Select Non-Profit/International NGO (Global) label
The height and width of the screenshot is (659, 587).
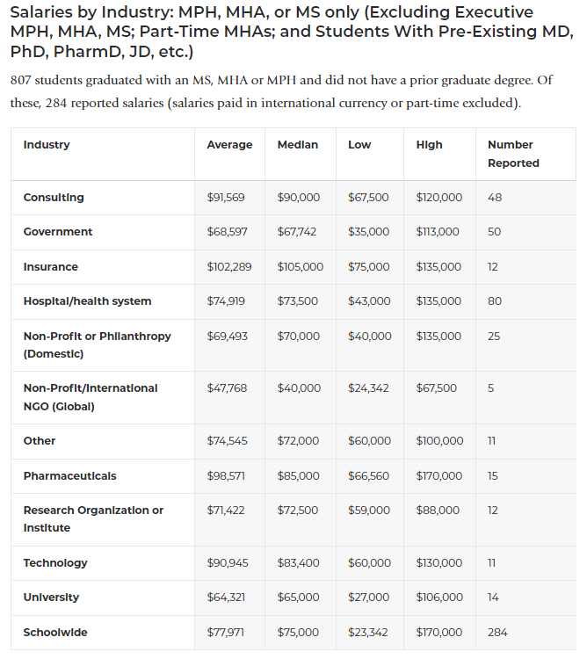[x=91, y=397]
